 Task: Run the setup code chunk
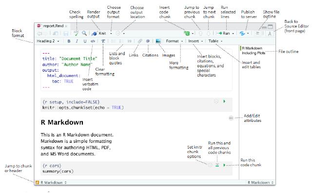224,101
